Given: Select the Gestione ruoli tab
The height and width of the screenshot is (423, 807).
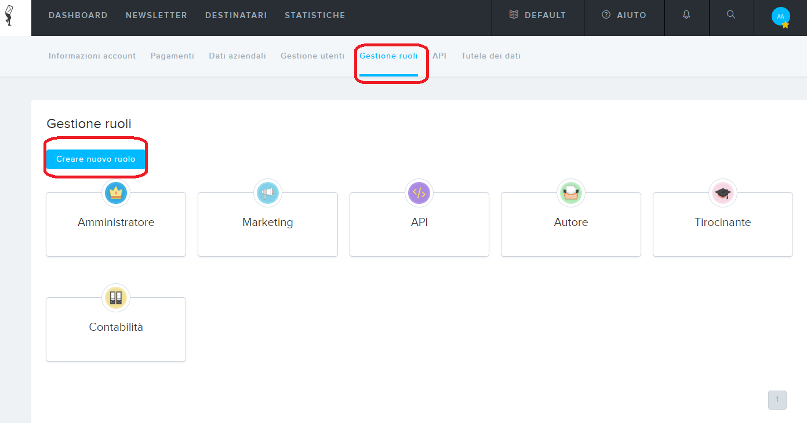Looking at the screenshot, I should coord(388,56).
